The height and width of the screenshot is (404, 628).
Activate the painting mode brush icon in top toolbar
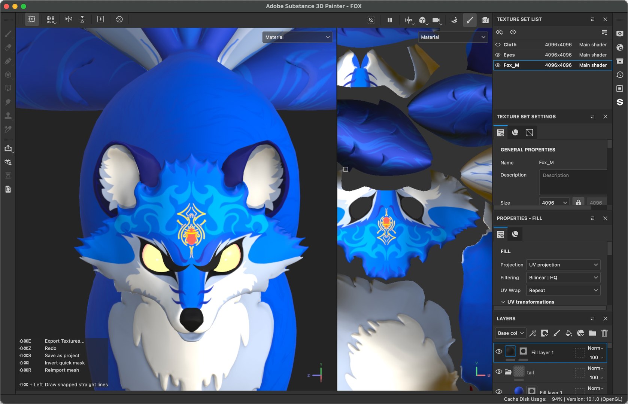(470, 20)
